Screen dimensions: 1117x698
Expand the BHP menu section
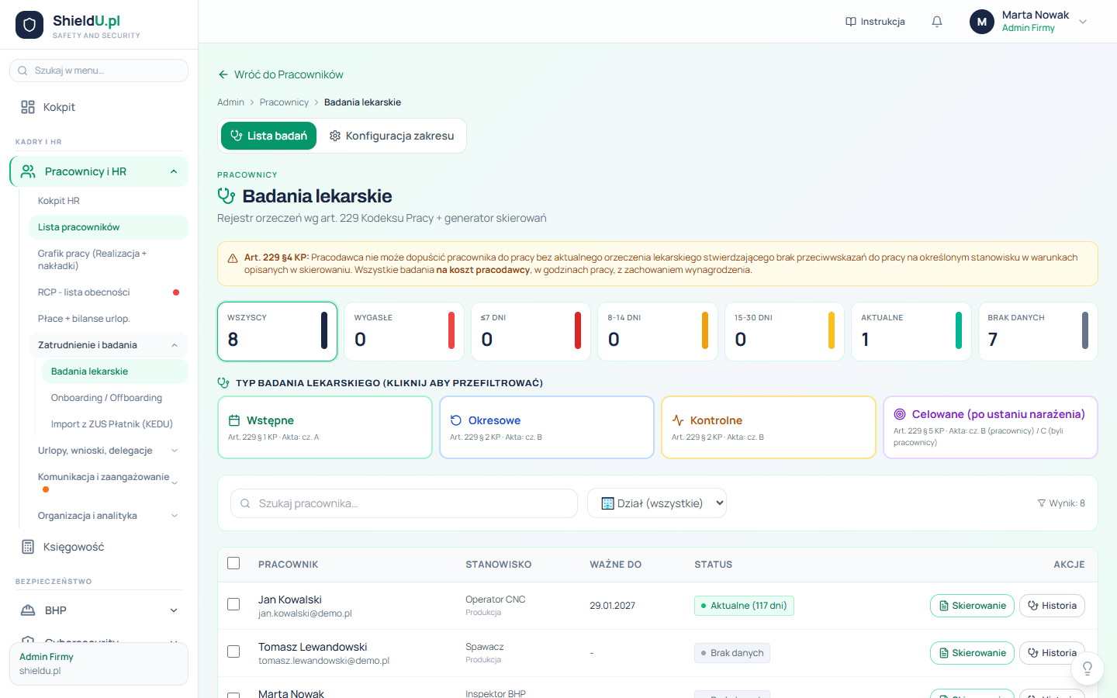pos(174,610)
